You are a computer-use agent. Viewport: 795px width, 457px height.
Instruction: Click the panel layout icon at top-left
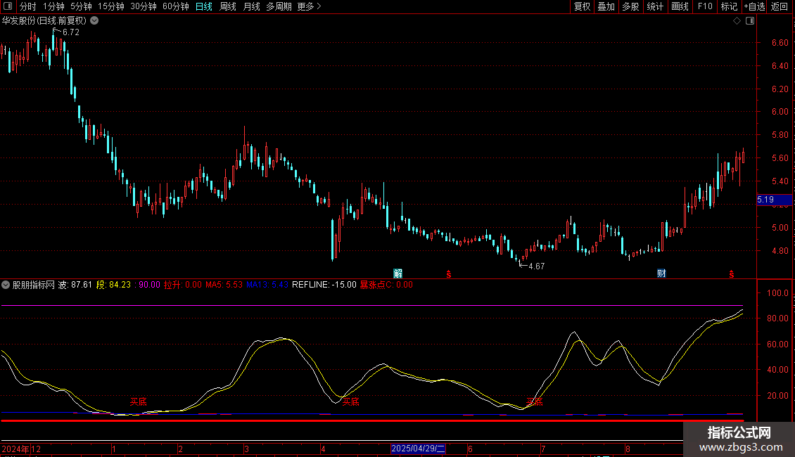8,6
